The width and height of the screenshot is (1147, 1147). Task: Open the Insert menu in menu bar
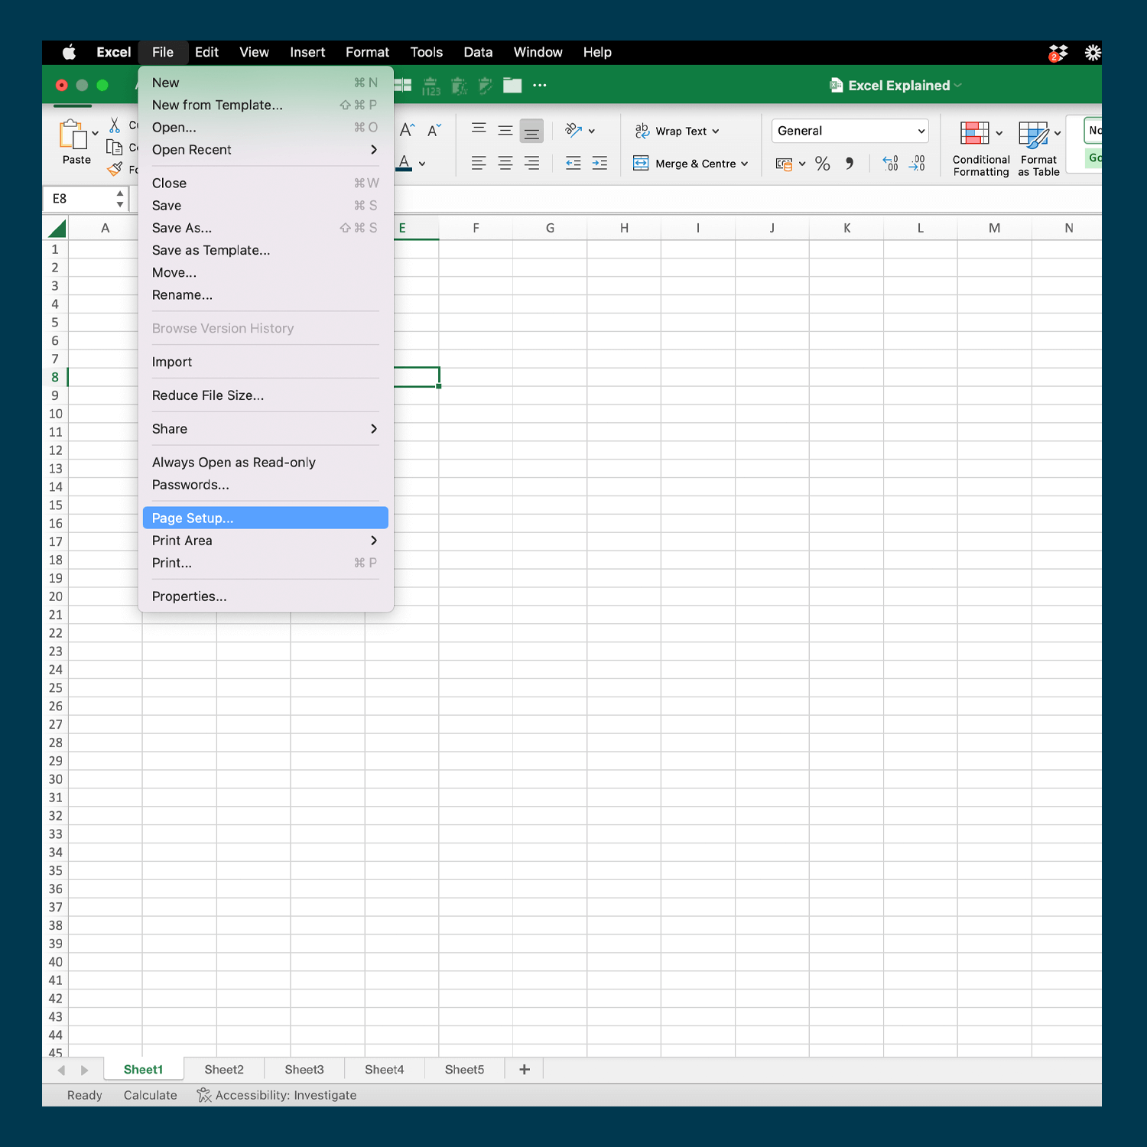[307, 52]
